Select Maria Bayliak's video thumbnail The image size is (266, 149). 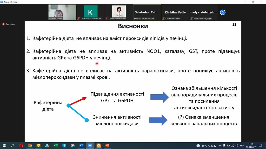pyautogui.click(x=62, y=12)
